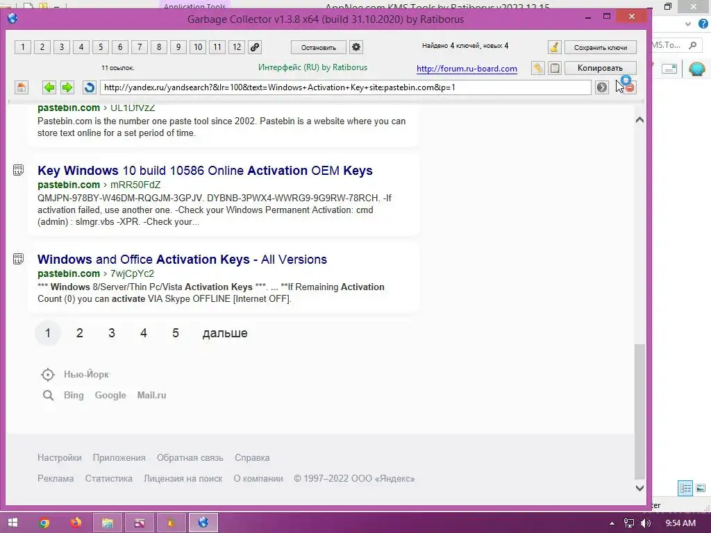Select Garbage Collector globe icon in taskbar
This screenshot has width=711, height=533.
tap(203, 523)
